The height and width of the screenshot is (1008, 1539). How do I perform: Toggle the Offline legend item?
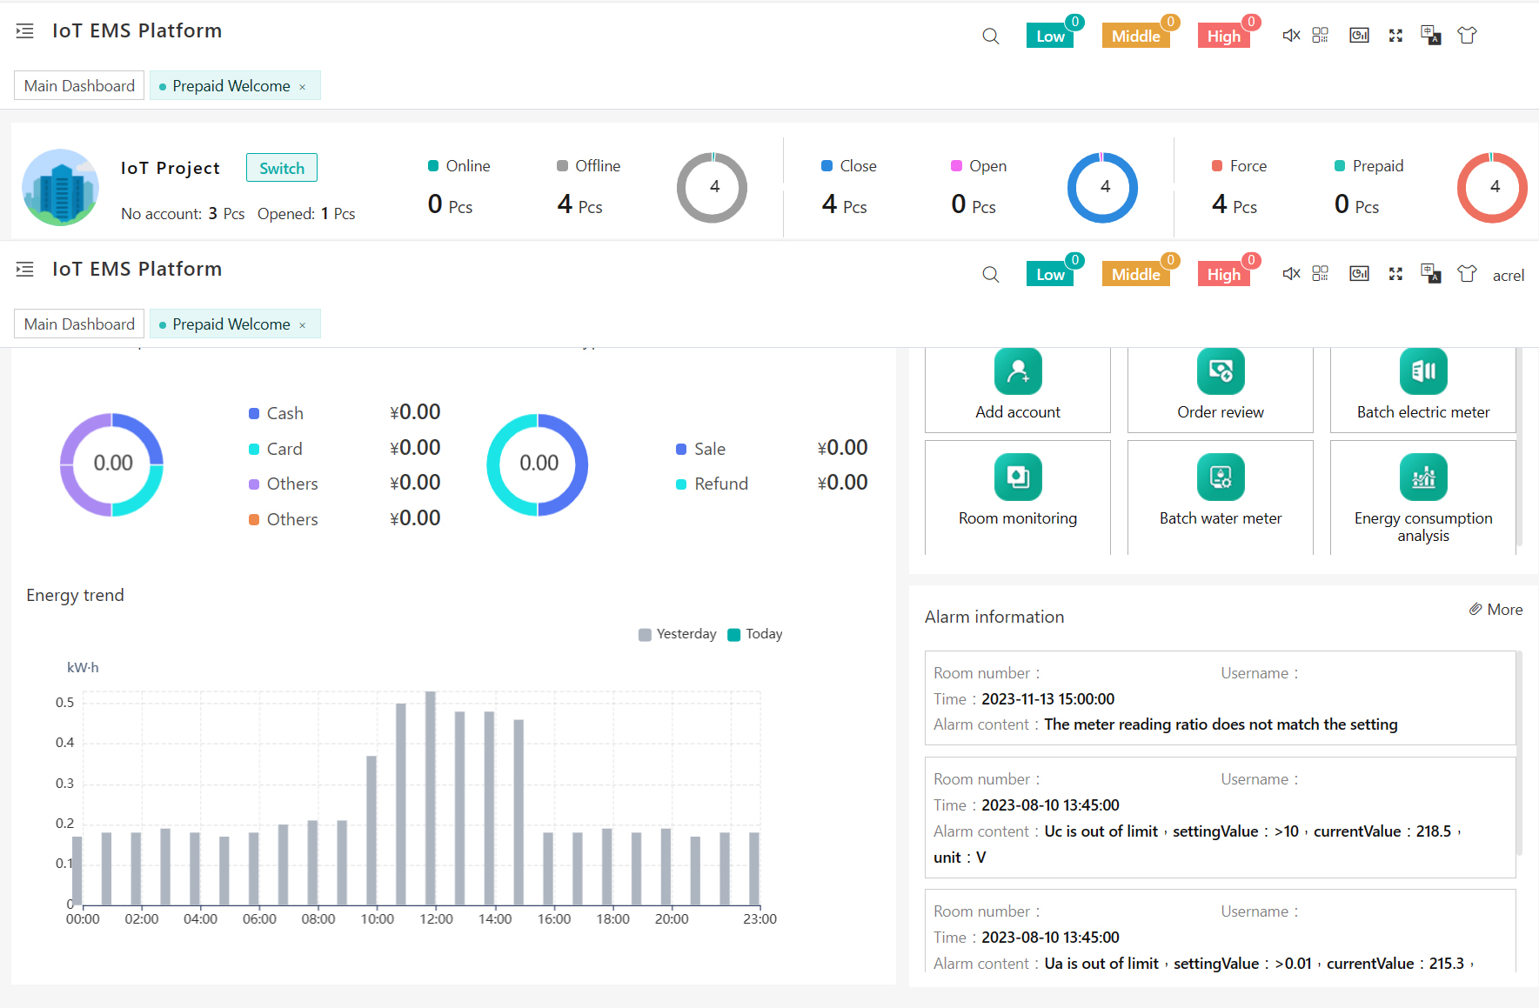point(588,166)
